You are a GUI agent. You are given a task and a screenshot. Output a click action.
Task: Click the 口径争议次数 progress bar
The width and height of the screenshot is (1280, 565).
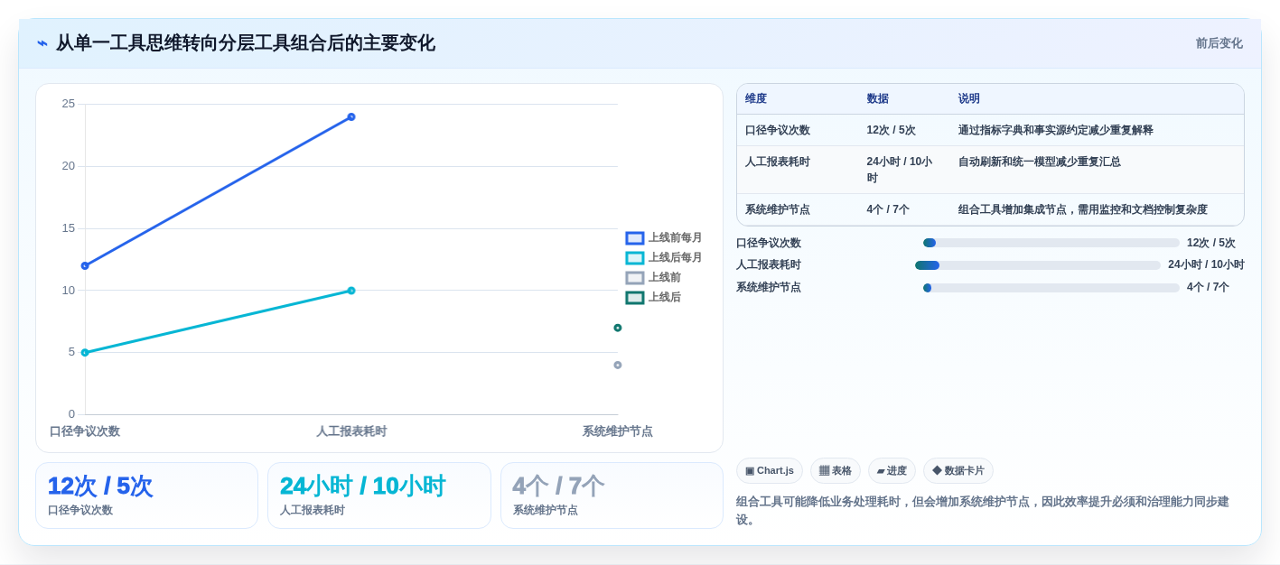tap(1051, 243)
